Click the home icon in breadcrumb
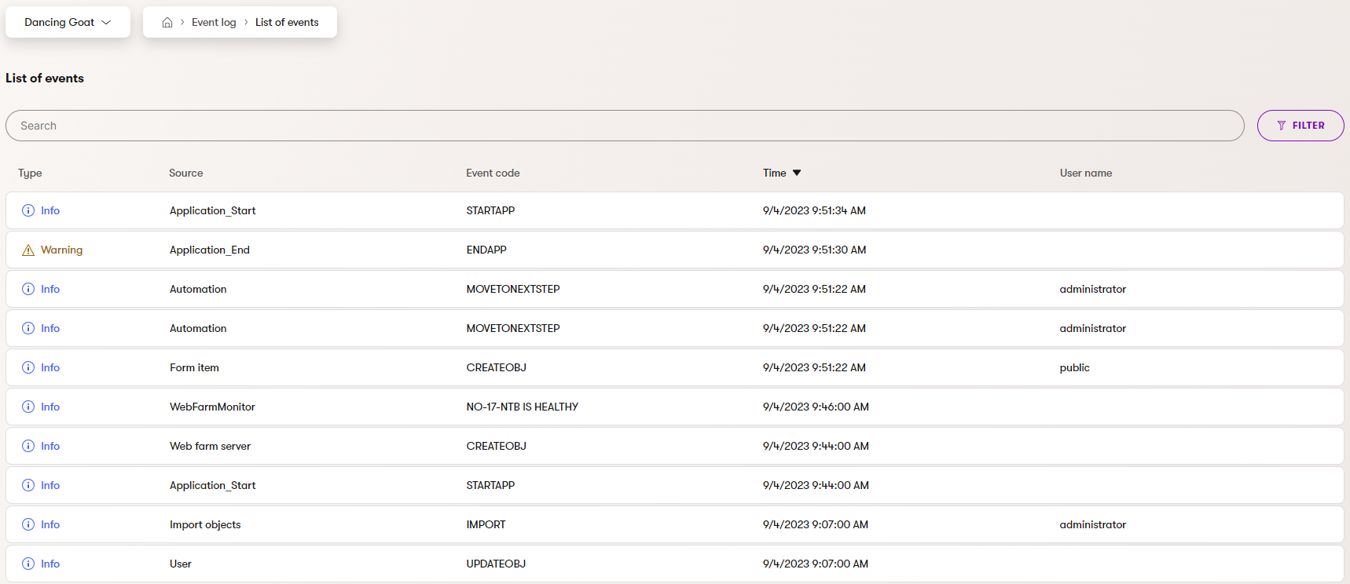The height and width of the screenshot is (584, 1350). [x=167, y=23]
